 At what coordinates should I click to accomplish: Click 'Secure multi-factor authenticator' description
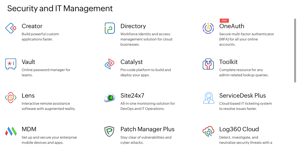tap(246, 39)
